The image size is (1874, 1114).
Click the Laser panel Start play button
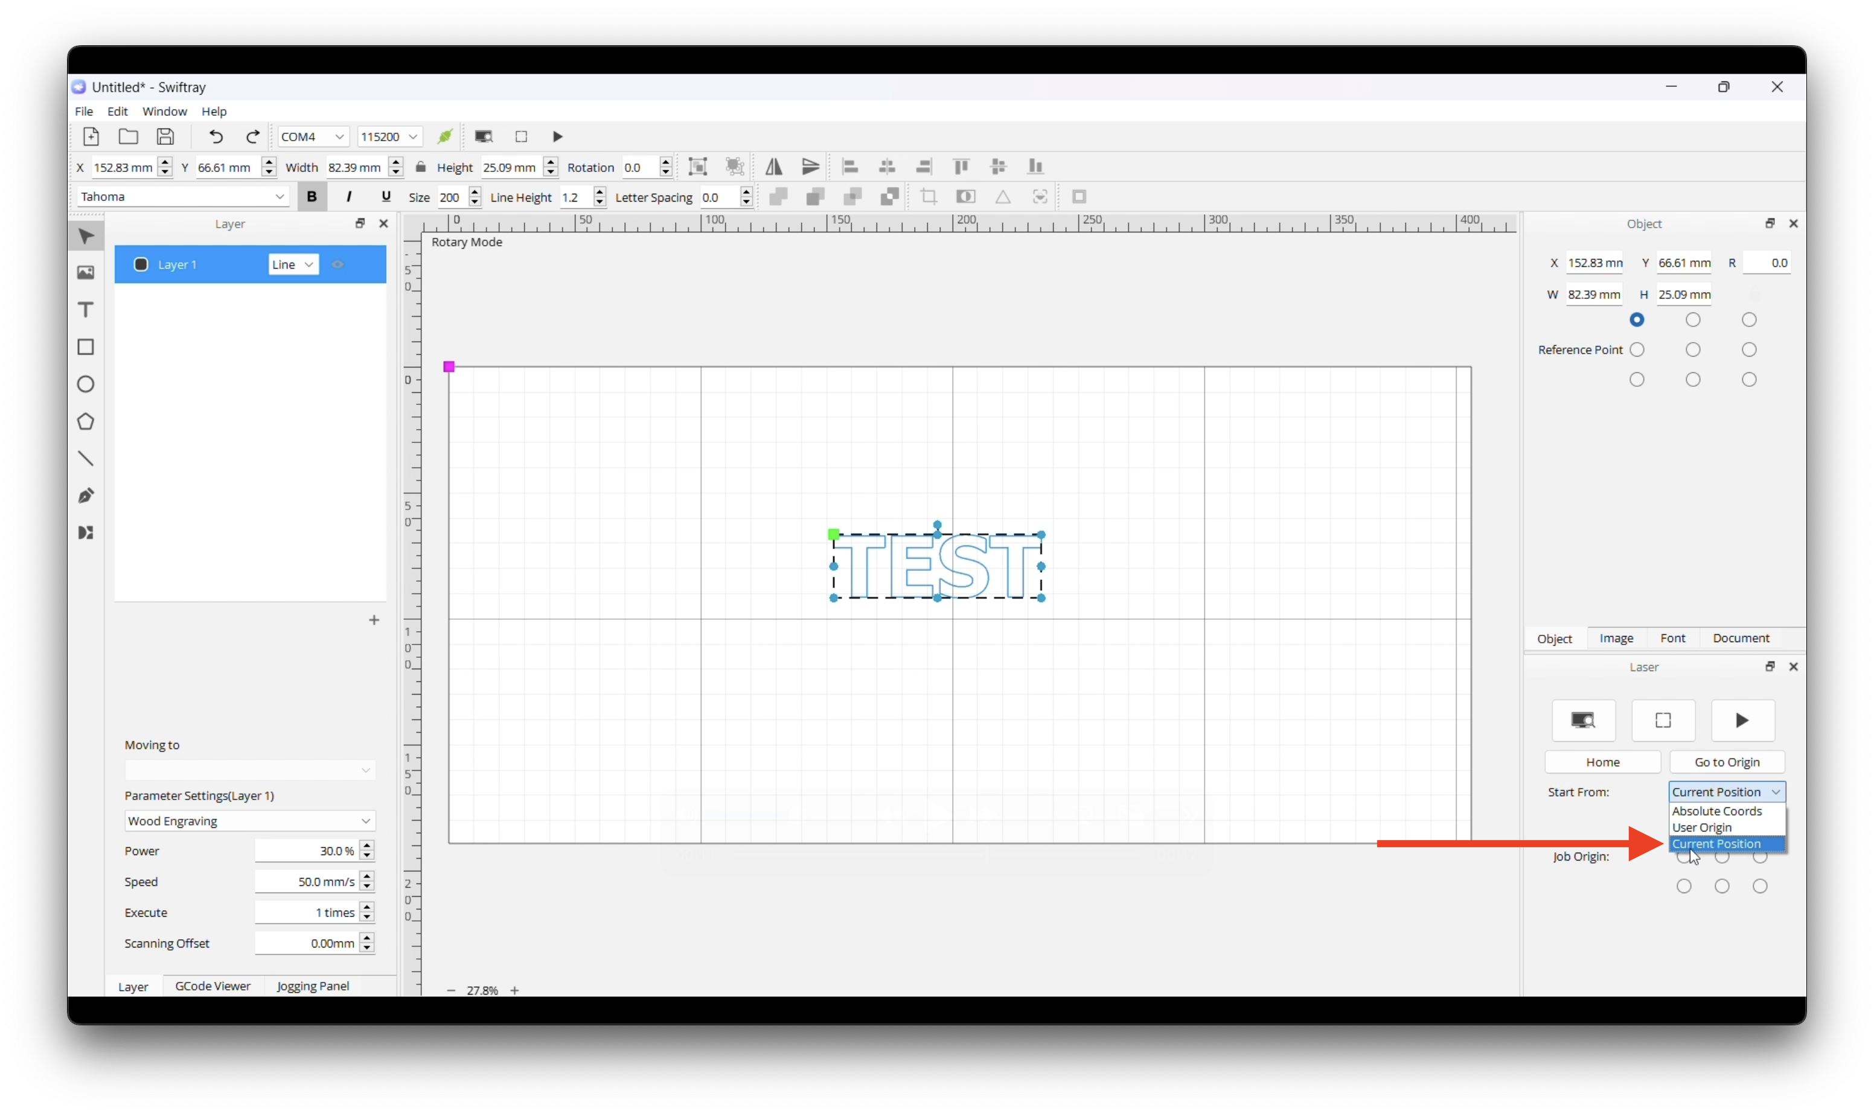[x=1742, y=721]
